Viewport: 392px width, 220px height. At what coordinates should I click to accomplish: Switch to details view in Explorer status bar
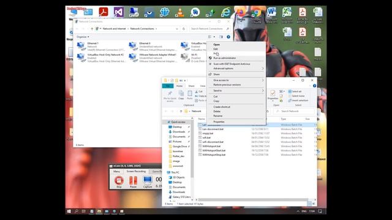(309, 204)
